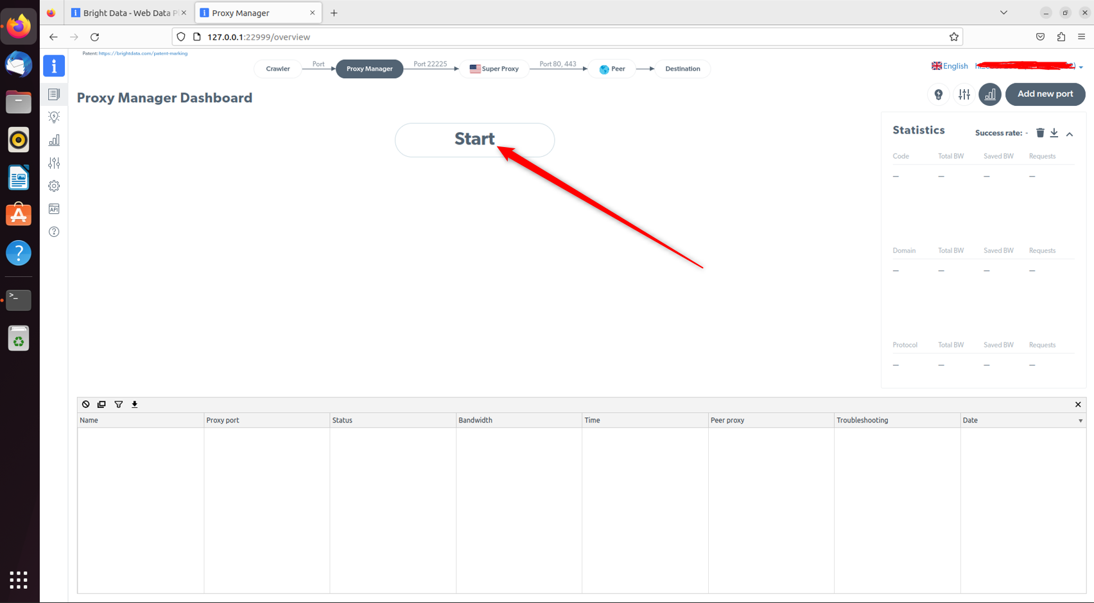Open the statistics bar chart sidebar icon
The image size is (1094, 603).
[x=54, y=140]
